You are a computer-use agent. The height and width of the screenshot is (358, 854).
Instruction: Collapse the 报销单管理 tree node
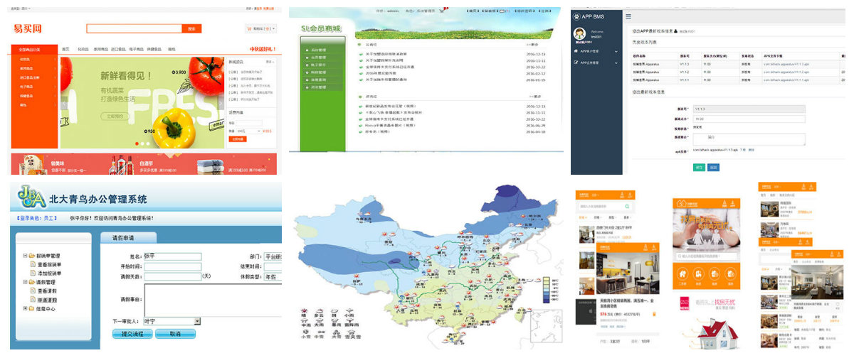pyautogui.click(x=25, y=256)
